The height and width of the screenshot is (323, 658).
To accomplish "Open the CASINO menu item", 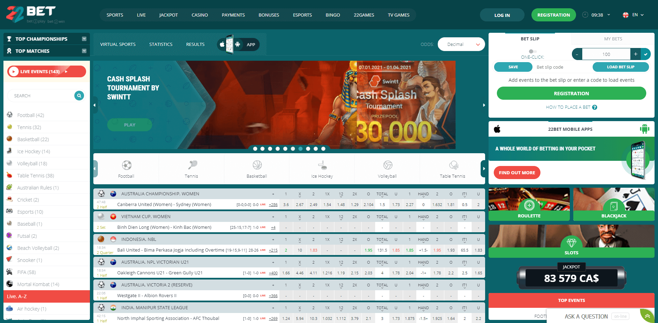I will (200, 15).
